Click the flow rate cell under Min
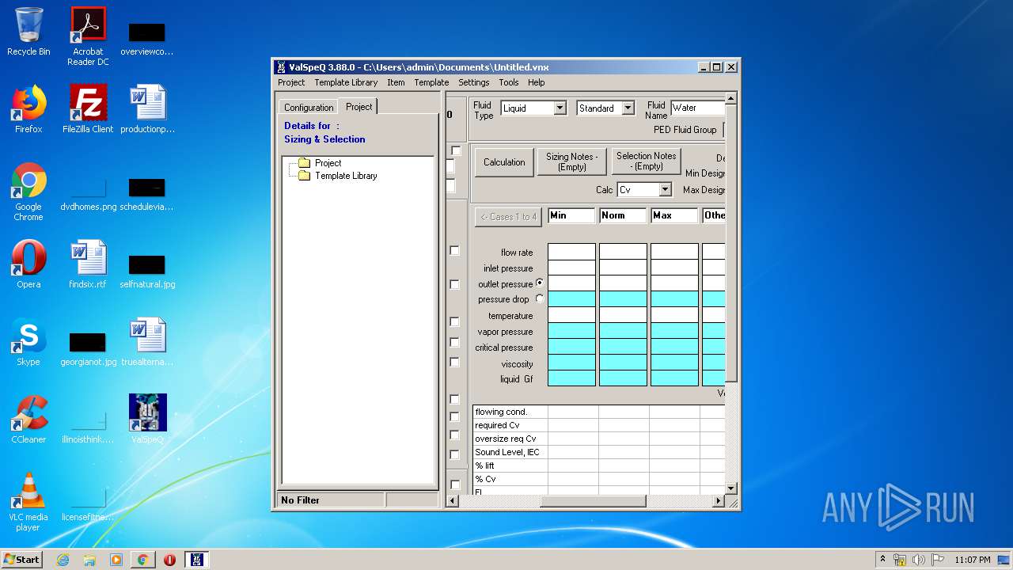This screenshot has height=570, width=1013. click(571, 252)
